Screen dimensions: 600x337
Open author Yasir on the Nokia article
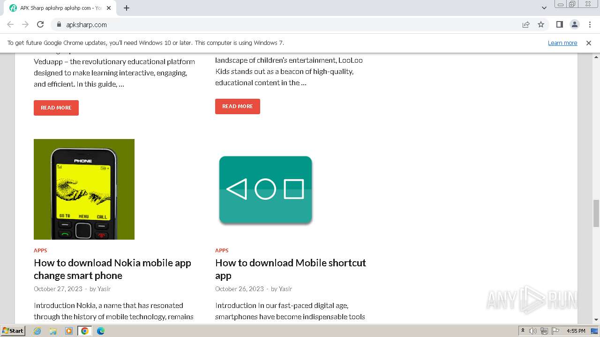[104, 289]
